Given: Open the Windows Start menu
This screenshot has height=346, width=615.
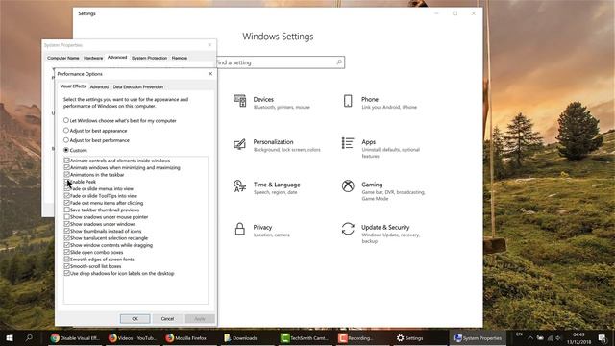Looking at the screenshot, I should 10,337.
